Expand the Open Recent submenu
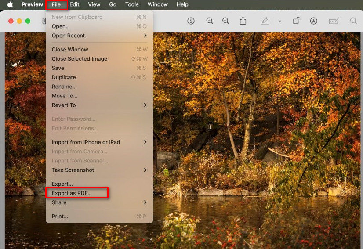 pos(100,36)
